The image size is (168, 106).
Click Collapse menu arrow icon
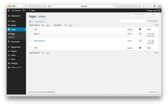(9, 67)
